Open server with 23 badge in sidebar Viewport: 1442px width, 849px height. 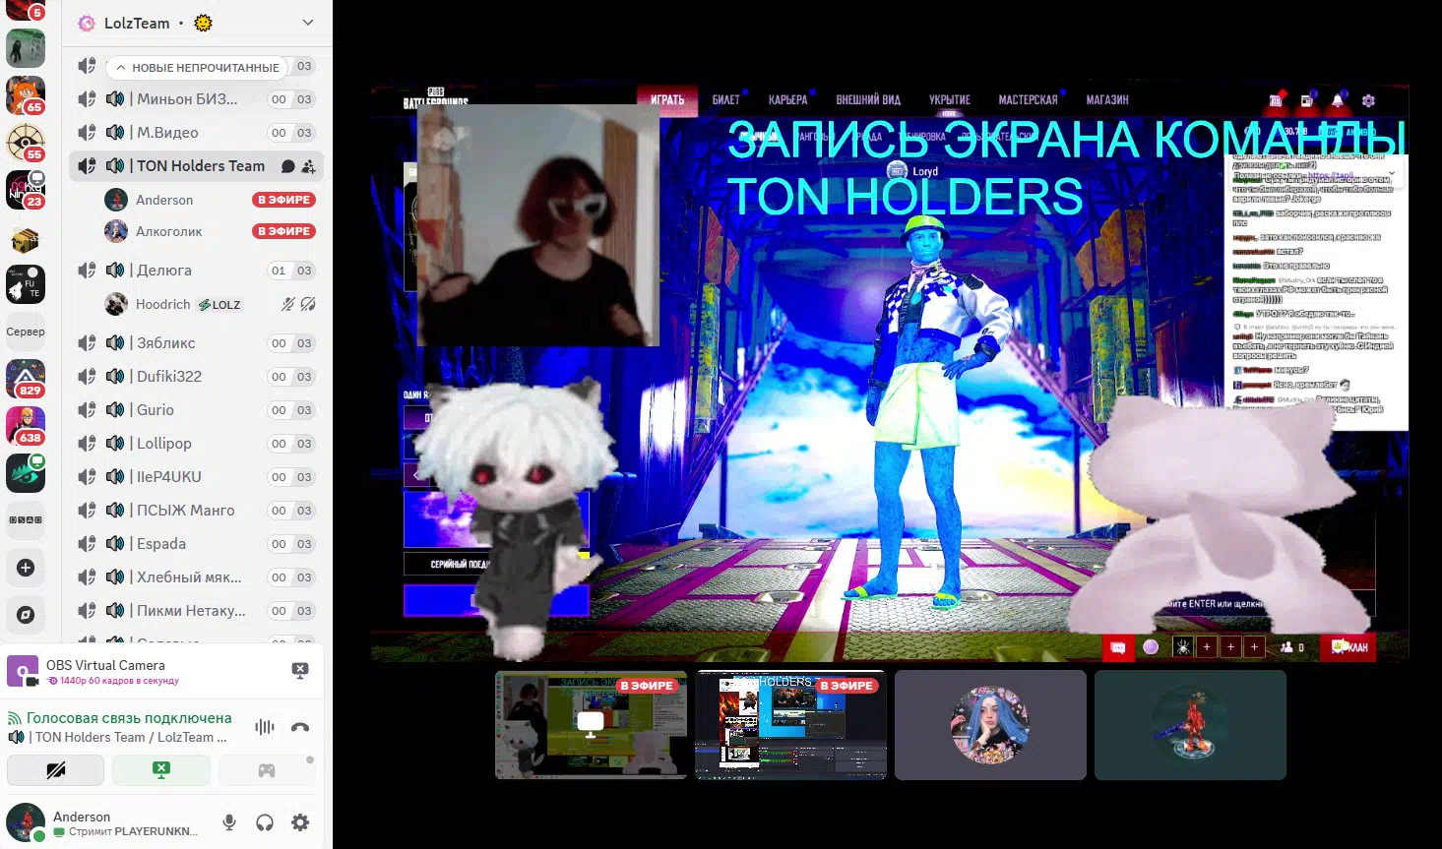[x=26, y=190]
